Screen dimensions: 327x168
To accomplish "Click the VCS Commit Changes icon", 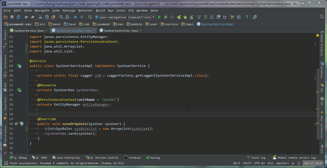I will [x=205, y=17].
